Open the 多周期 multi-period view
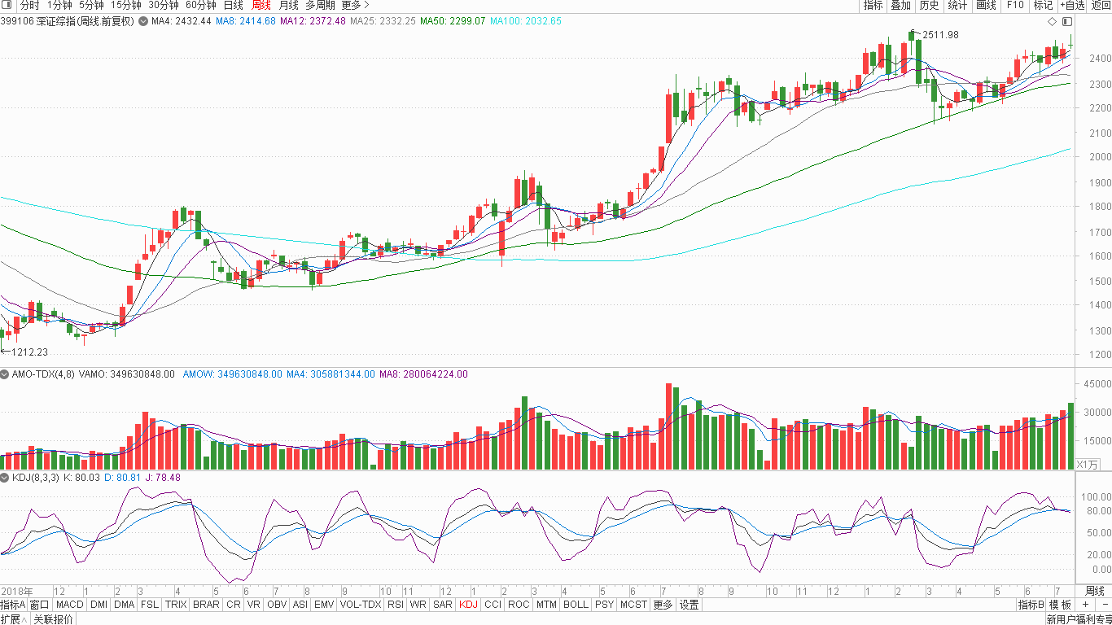Image resolution: width=1112 pixels, height=625 pixels. [x=320, y=5]
